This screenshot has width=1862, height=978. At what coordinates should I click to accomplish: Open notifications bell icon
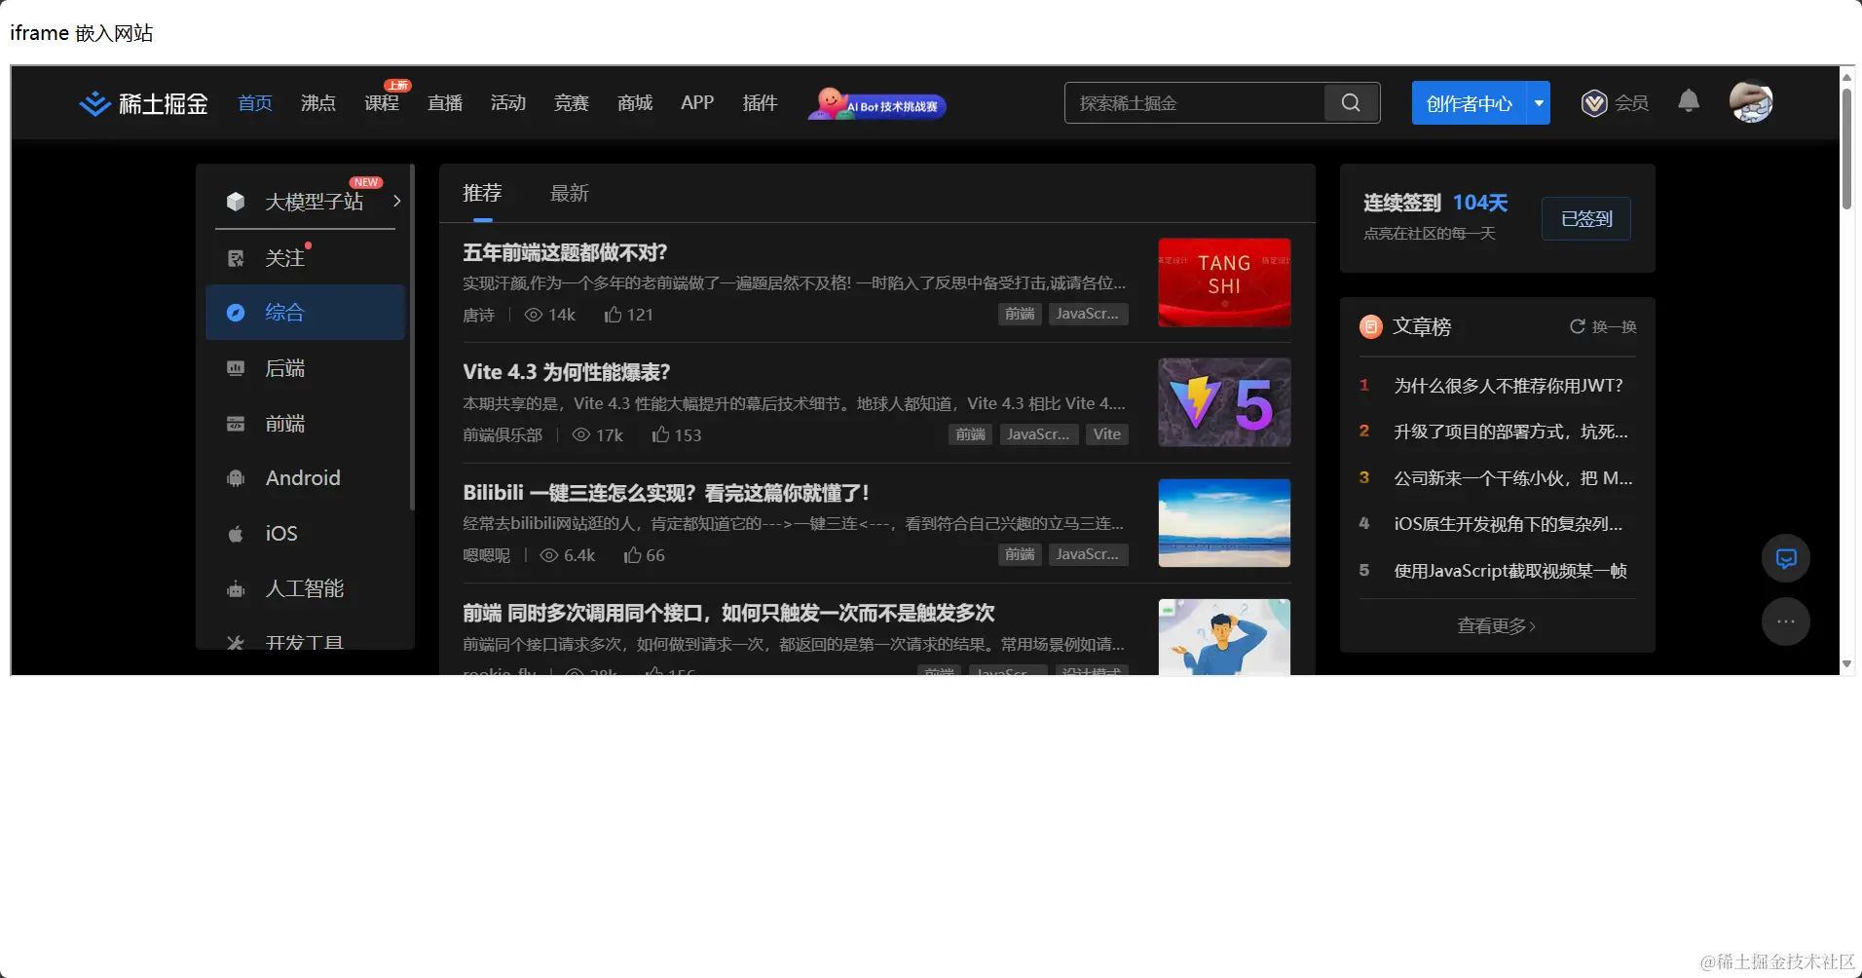tap(1689, 101)
